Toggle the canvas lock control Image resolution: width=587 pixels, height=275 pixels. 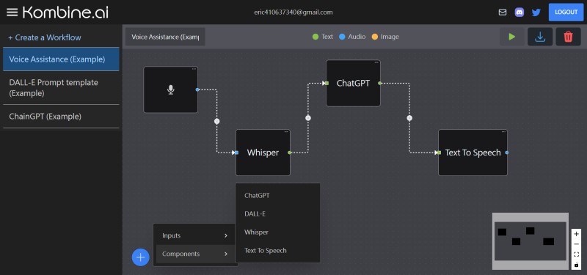576,265
